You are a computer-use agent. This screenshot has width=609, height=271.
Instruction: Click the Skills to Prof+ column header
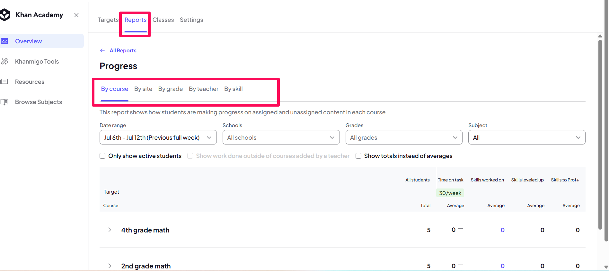coord(565,180)
